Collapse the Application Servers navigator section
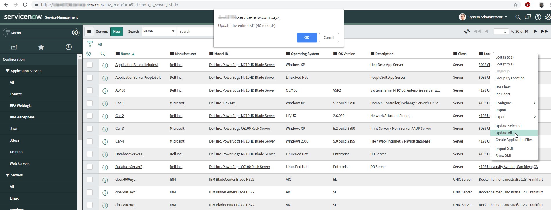The image size is (551, 210). pos(8,71)
